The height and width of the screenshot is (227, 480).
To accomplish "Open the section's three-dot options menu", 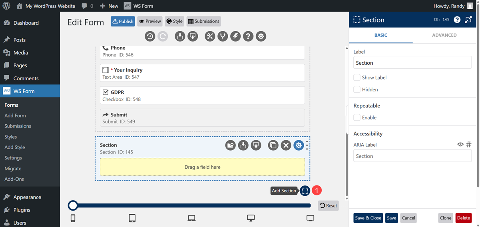I will pos(307,145).
